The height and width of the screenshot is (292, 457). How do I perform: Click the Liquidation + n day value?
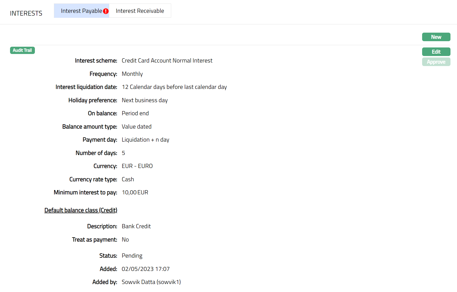point(145,140)
